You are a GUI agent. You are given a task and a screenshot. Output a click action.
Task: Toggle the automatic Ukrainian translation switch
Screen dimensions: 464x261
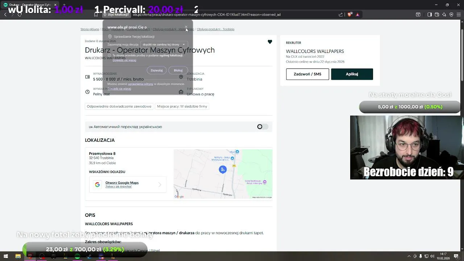[262, 127]
